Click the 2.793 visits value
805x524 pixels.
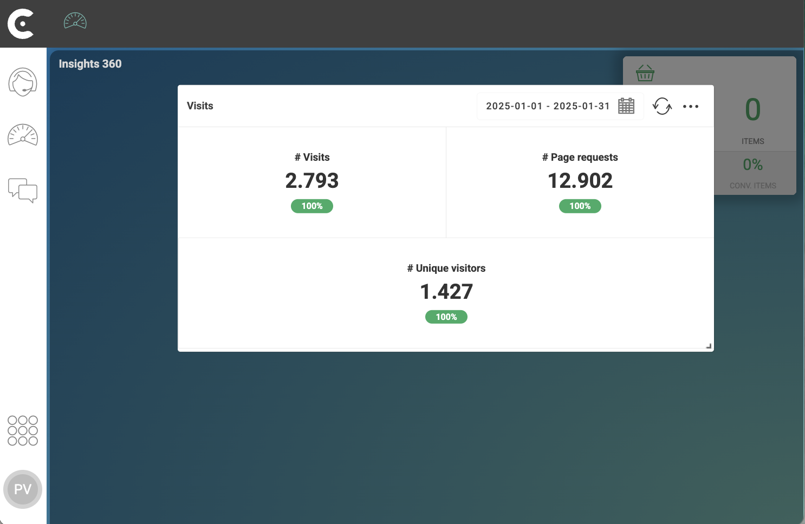312,181
